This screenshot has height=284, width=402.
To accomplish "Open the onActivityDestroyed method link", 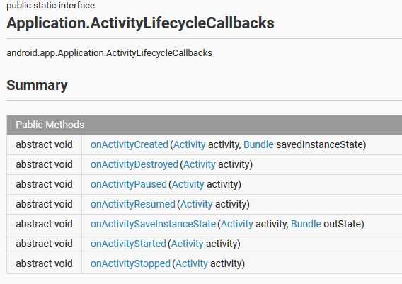I will [x=134, y=164].
